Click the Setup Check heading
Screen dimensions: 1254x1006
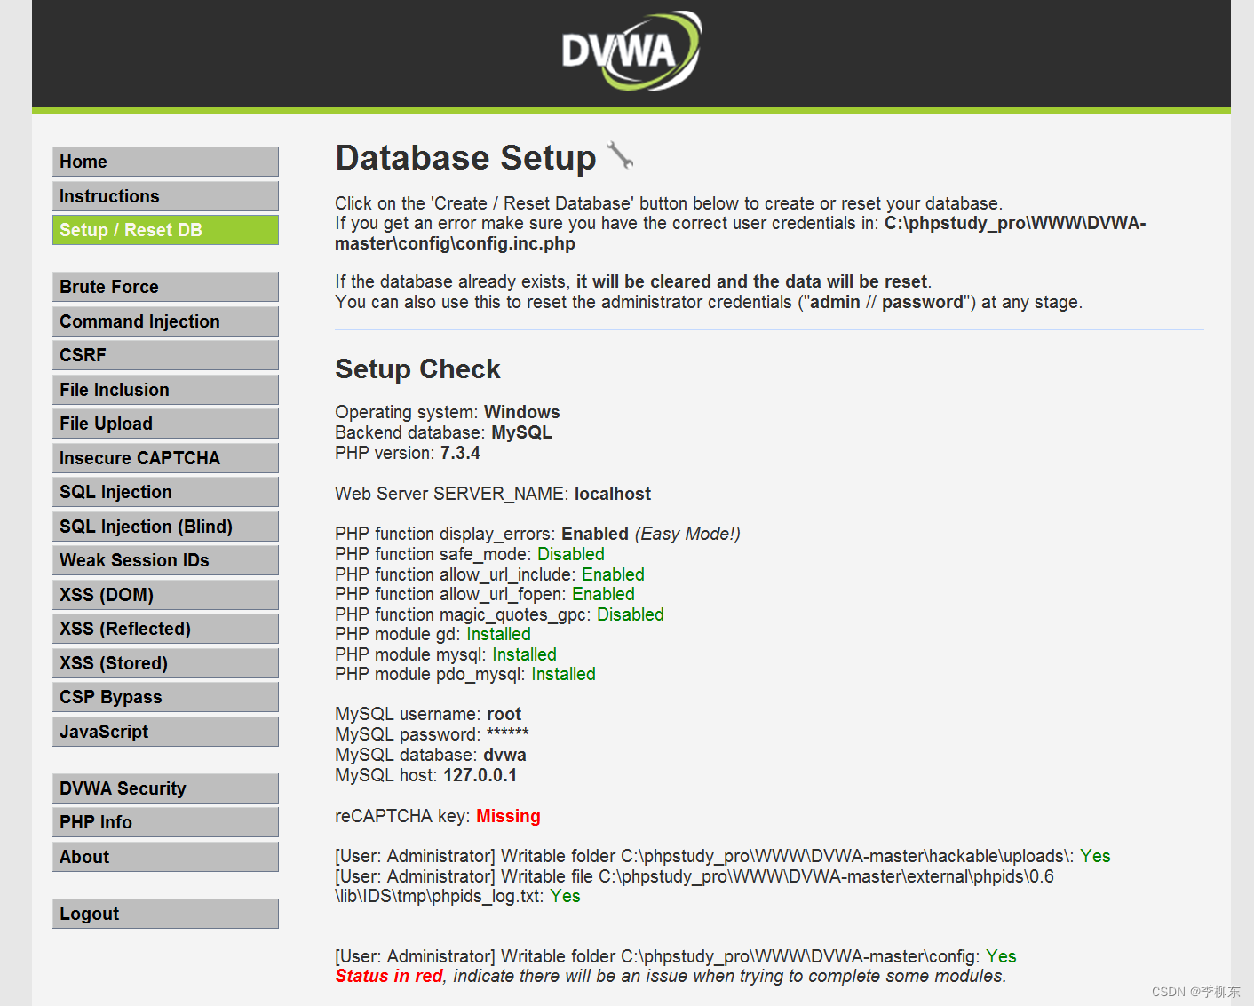pyautogui.click(x=417, y=369)
